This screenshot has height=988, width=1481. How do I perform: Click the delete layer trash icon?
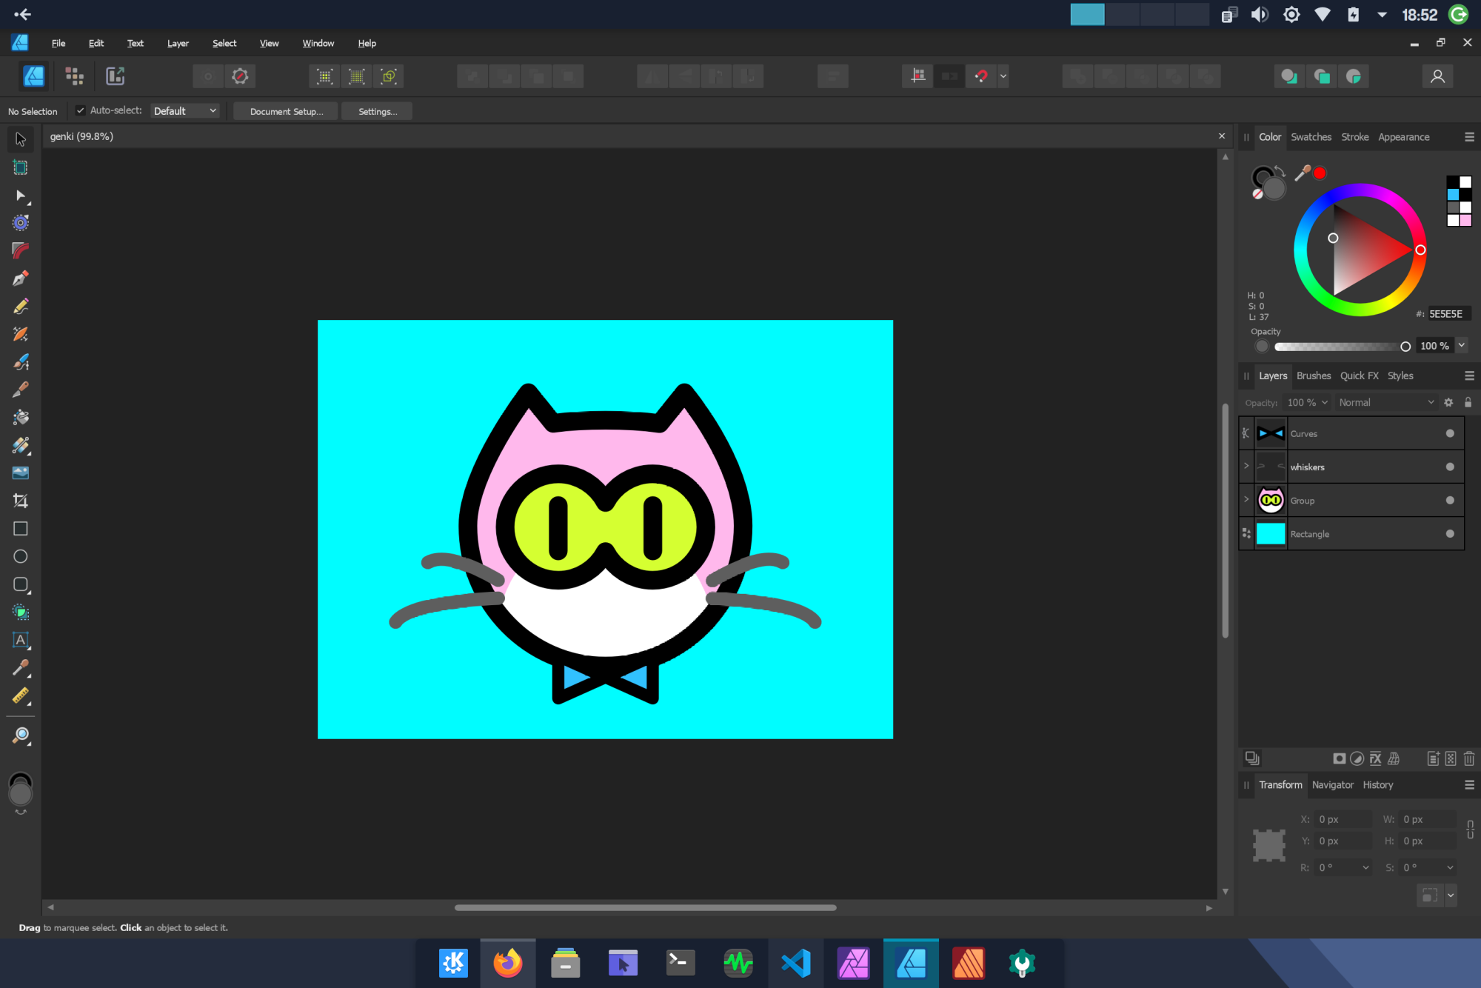[1469, 758]
